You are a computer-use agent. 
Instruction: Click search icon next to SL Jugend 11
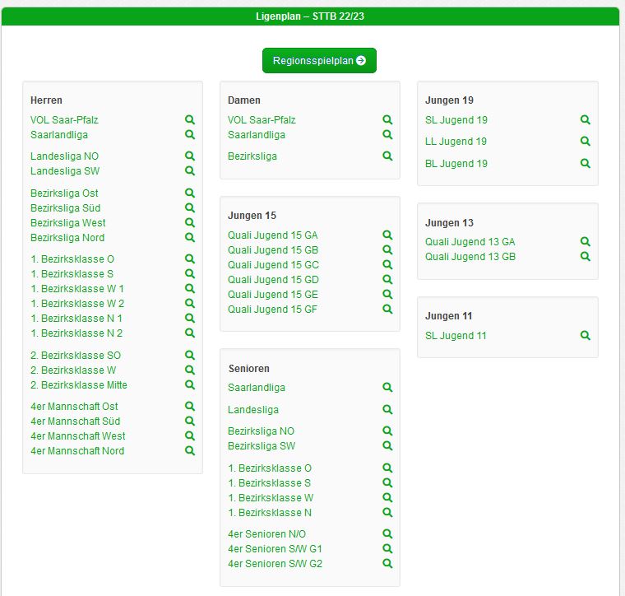click(586, 336)
